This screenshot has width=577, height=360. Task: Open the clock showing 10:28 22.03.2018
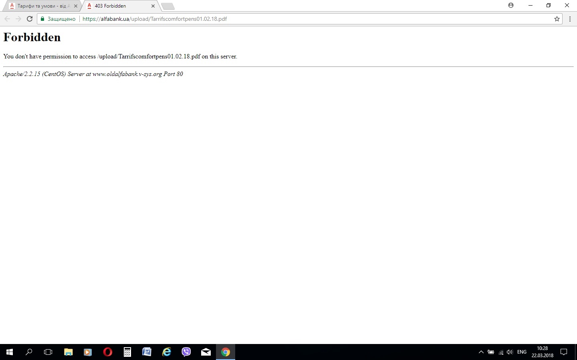(x=543, y=352)
